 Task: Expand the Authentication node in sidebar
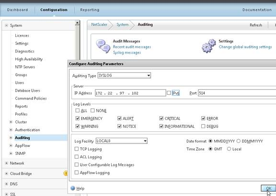[11, 130]
